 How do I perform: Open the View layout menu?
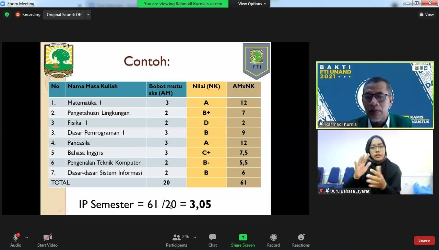[426, 14]
